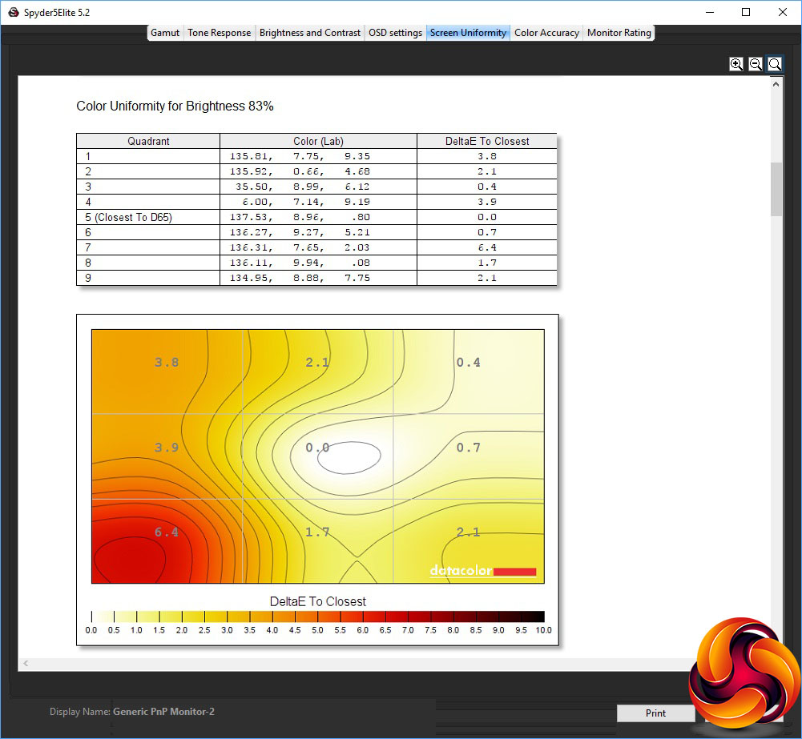Click the 0.7 DeltaE cell for quadrant 6

pos(487,232)
